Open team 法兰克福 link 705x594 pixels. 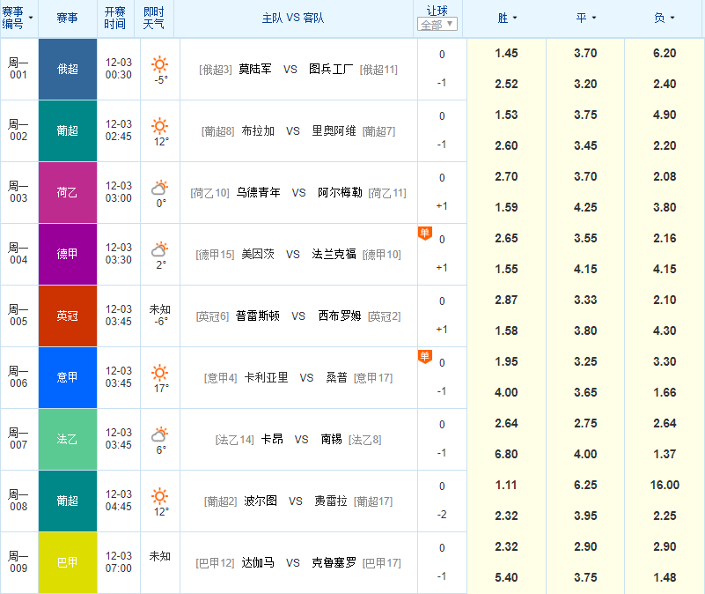pos(334,254)
